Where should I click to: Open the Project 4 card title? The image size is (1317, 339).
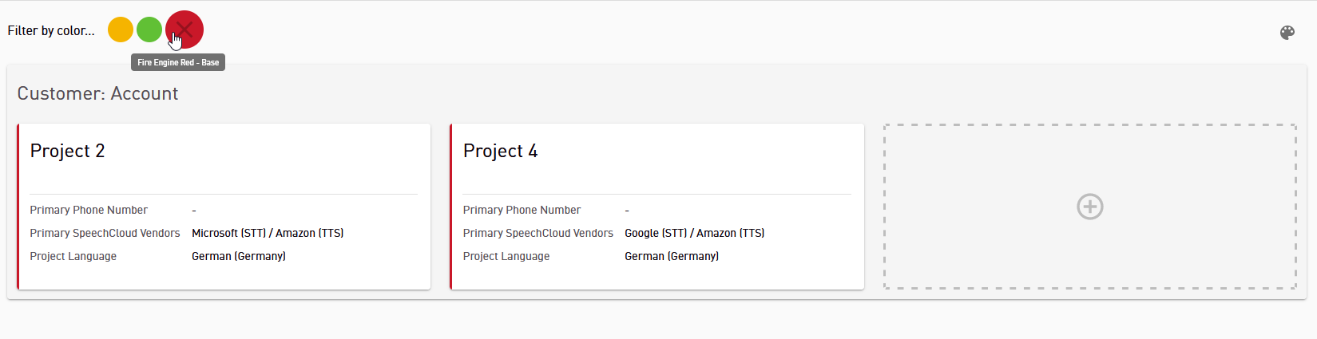click(500, 151)
